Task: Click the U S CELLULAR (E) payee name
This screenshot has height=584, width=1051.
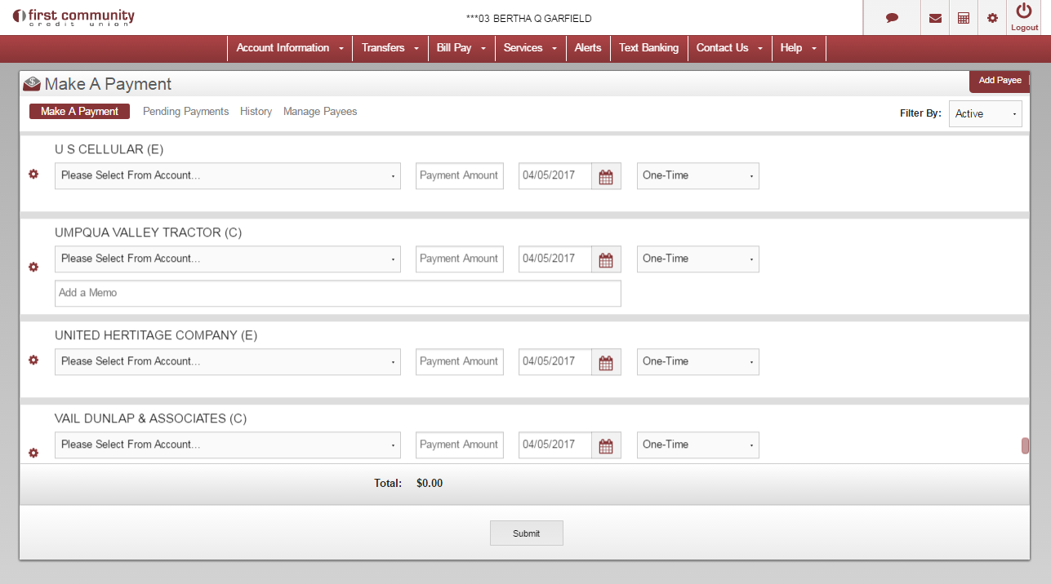Action: point(109,150)
